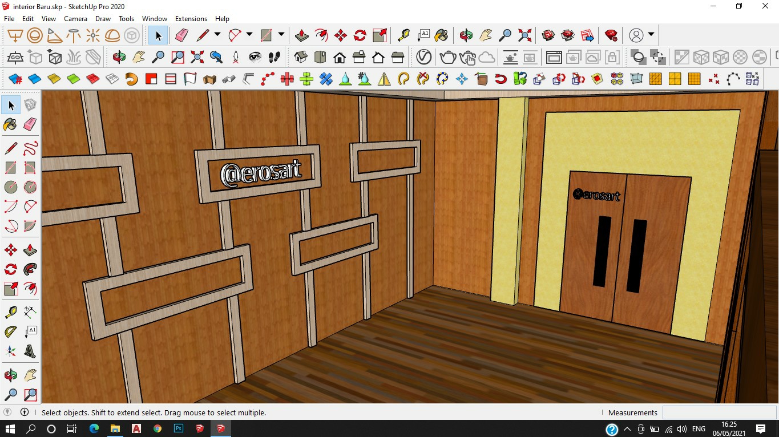Open Extension Manager ruby icon
Viewport: 779px width, 437px height.
(611, 35)
